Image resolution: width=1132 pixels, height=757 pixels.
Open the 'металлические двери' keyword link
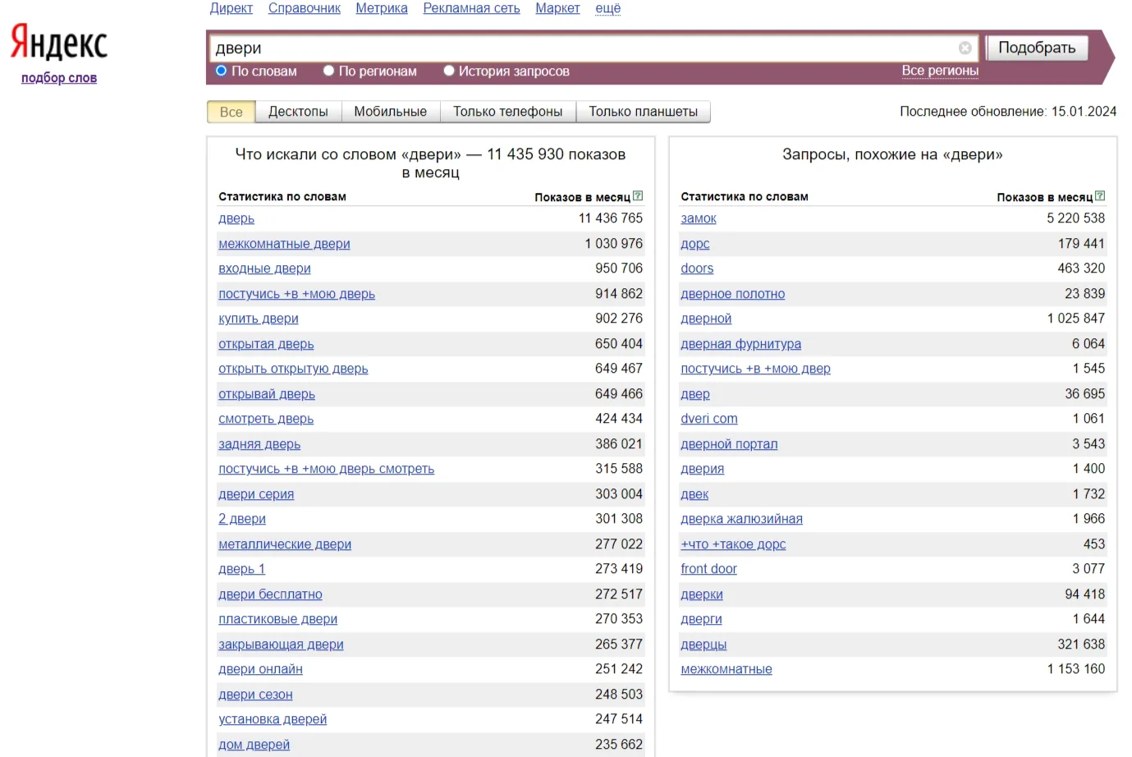pos(285,544)
